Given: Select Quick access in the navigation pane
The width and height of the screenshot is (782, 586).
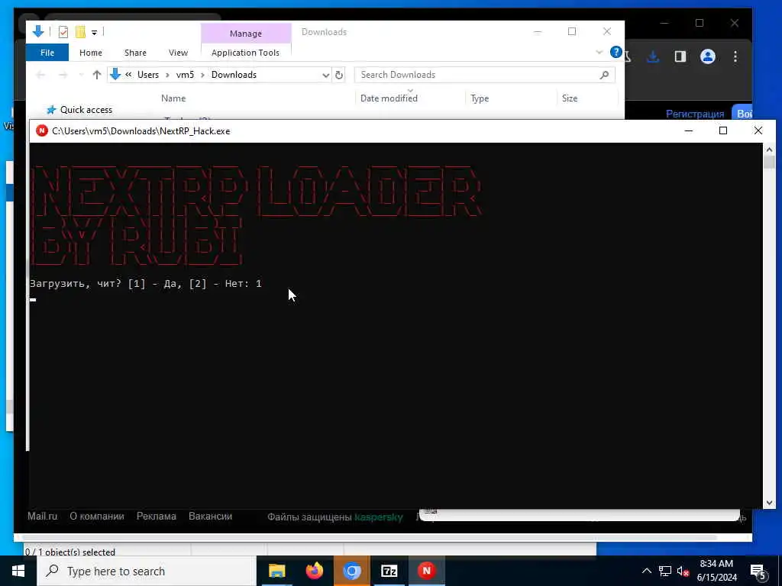Looking at the screenshot, I should click(86, 110).
